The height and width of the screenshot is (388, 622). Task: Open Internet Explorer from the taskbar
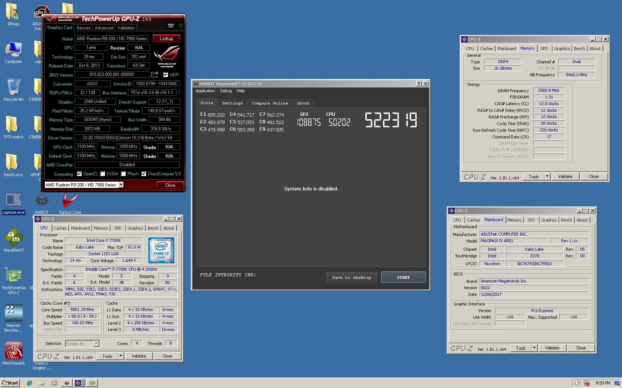[x=30, y=383]
